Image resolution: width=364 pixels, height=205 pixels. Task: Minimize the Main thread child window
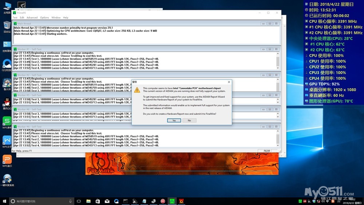[263, 23]
